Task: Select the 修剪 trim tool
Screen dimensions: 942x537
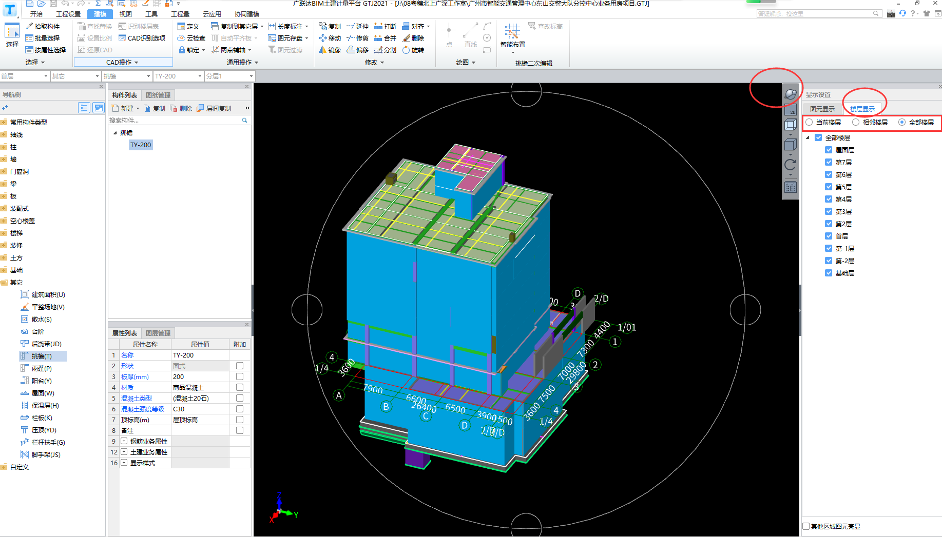Action: click(x=357, y=38)
